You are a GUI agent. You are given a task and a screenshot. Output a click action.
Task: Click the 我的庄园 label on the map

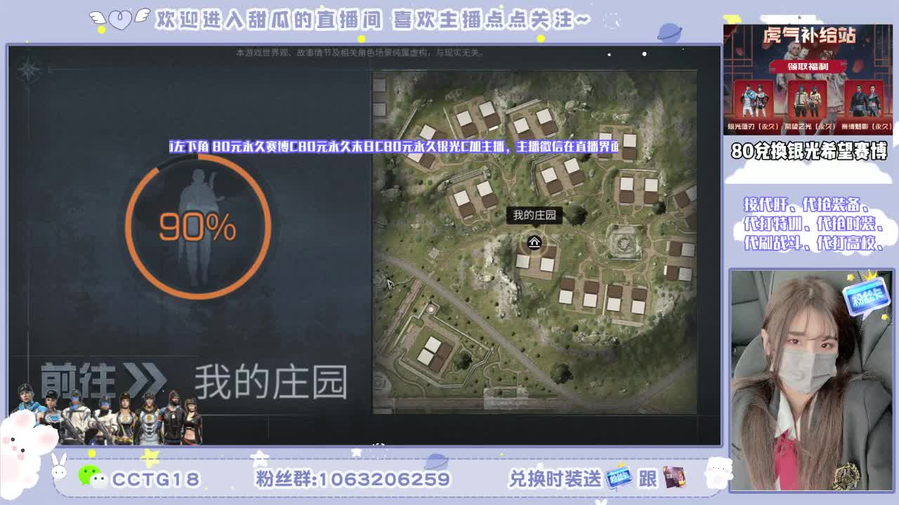[534, 215]
